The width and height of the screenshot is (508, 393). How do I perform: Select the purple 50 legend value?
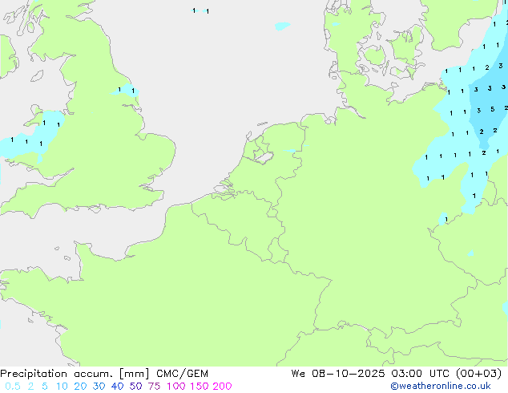pyautogui.click(x=135, y=387)
